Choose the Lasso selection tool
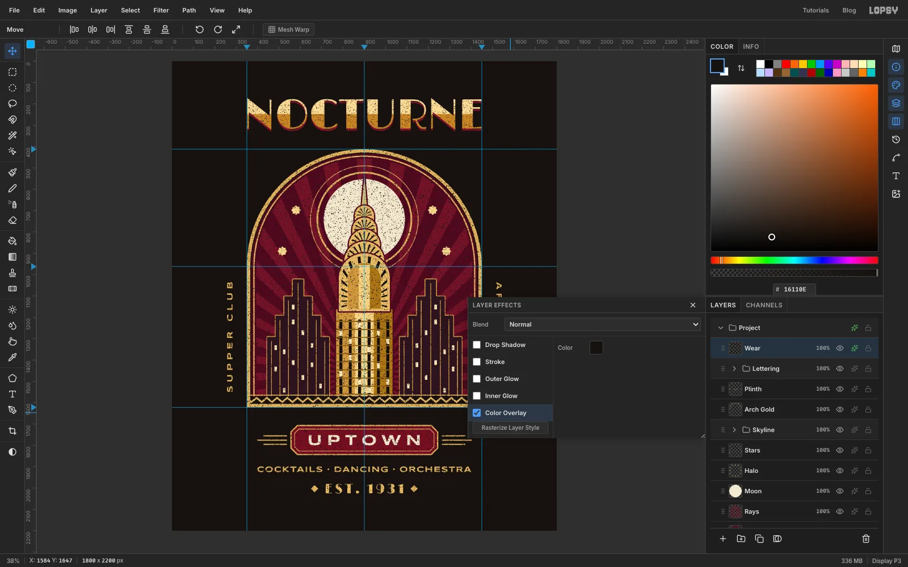908x567 pixels. click(x=12, y=104)
